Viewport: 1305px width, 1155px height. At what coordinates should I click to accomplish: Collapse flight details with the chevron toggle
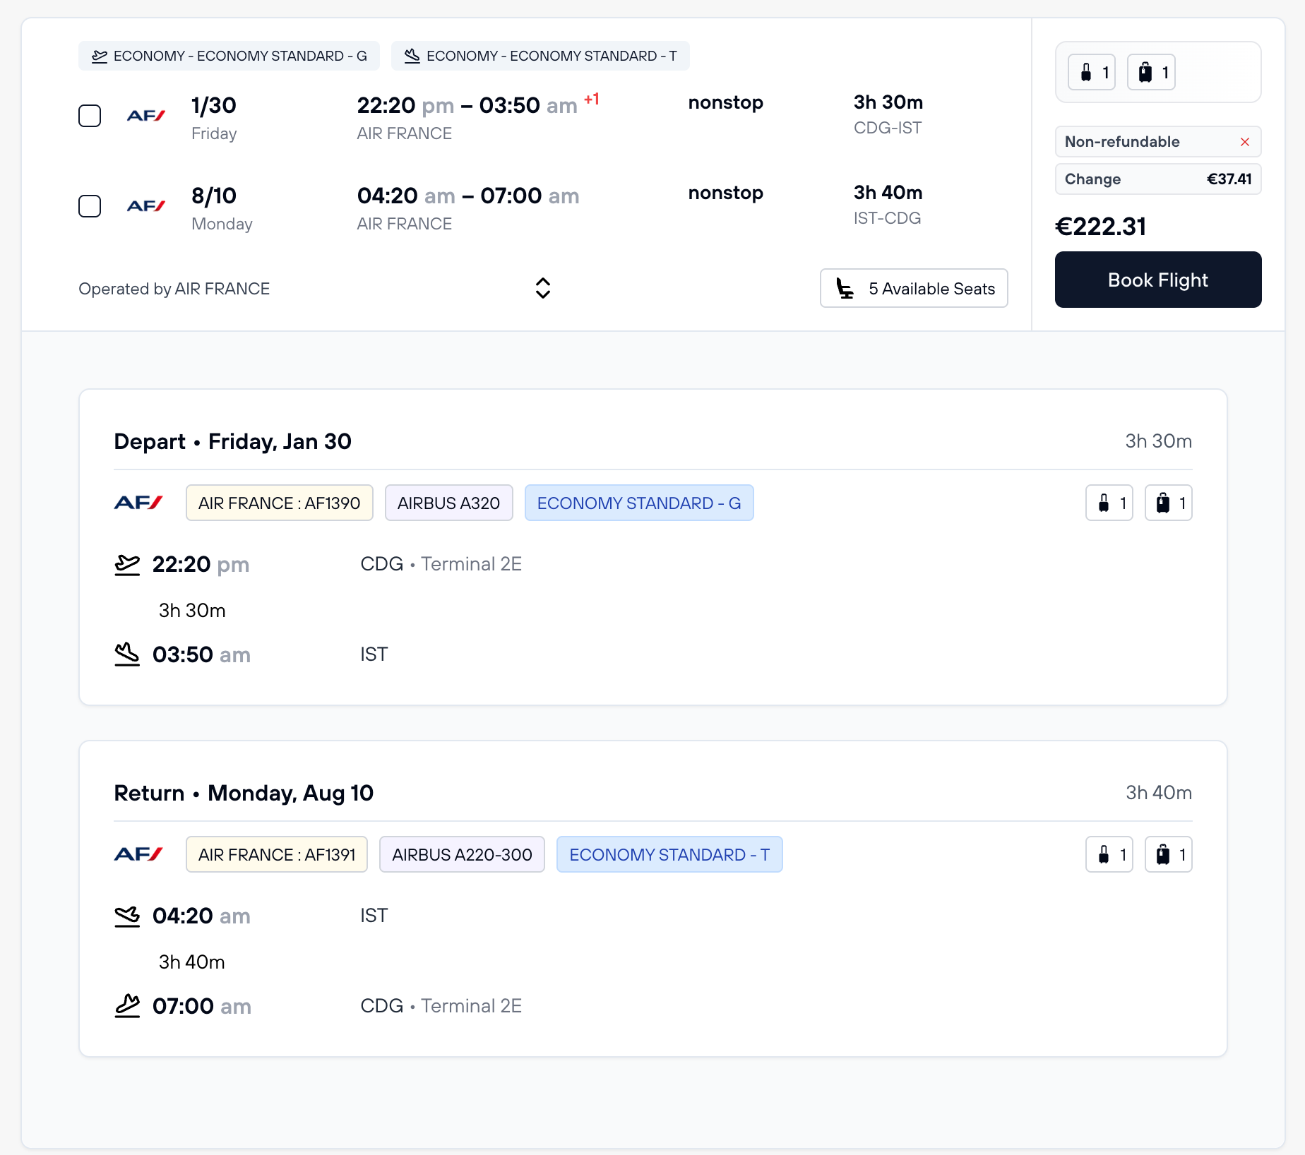point(542,288)
